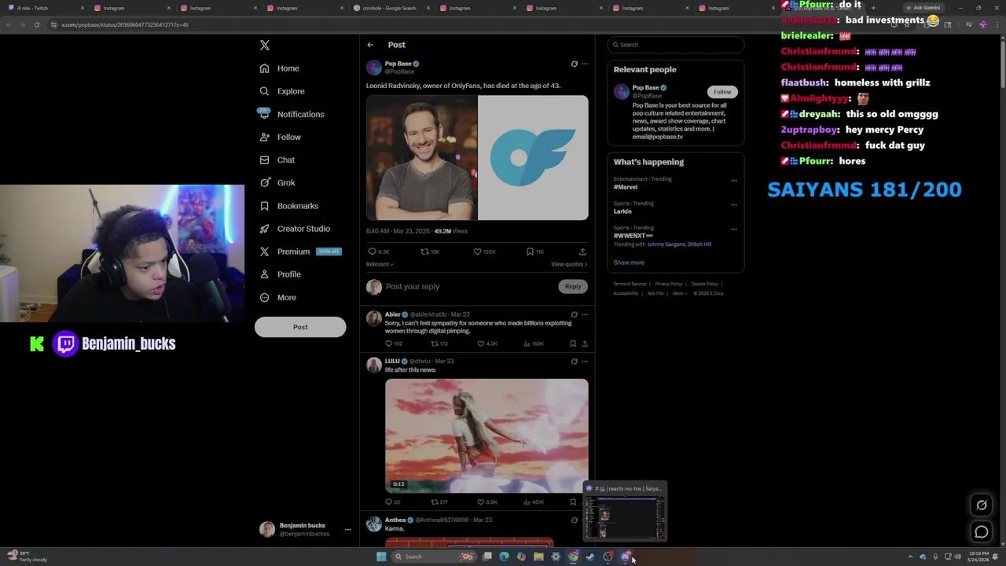Open the #Marvel trending topic

[x=626, y=187]
